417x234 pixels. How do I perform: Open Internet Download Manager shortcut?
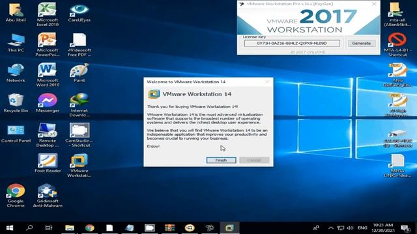point(79,105)
